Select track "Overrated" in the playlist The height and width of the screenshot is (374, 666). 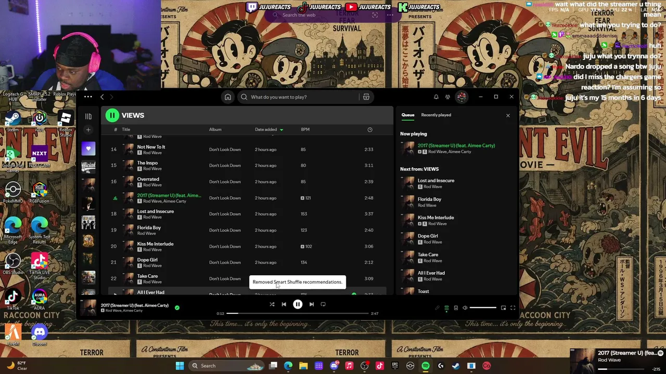247,182
